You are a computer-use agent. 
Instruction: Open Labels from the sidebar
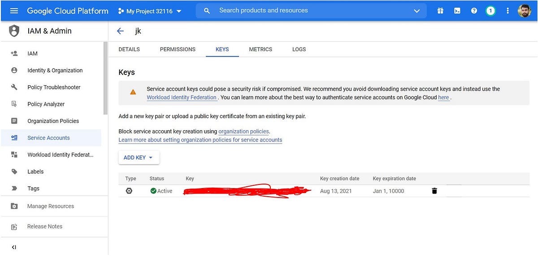click(x=36, y=171)
